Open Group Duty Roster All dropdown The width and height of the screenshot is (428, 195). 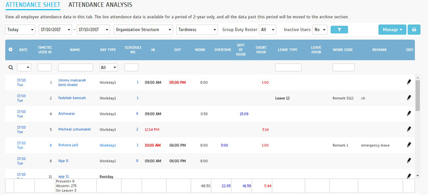[x=268, y=30]
